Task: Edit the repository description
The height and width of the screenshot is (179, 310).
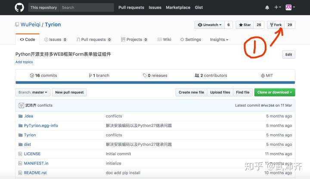Action: 288,54
